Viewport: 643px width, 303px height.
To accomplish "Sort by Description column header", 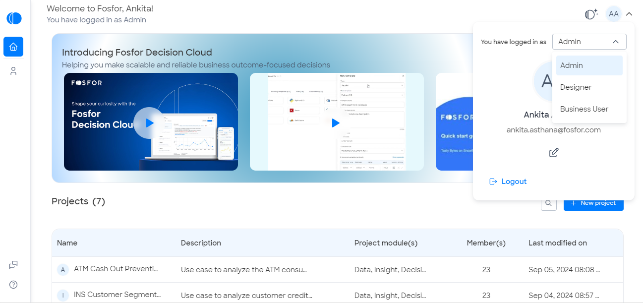I will tap(201, 243).
